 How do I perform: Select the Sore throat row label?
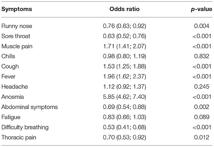[x=16, y=36]
